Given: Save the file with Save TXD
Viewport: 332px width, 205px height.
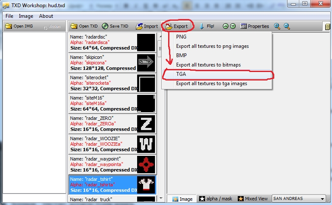Looking at the screenshot, I should click(x=115, y=26).
